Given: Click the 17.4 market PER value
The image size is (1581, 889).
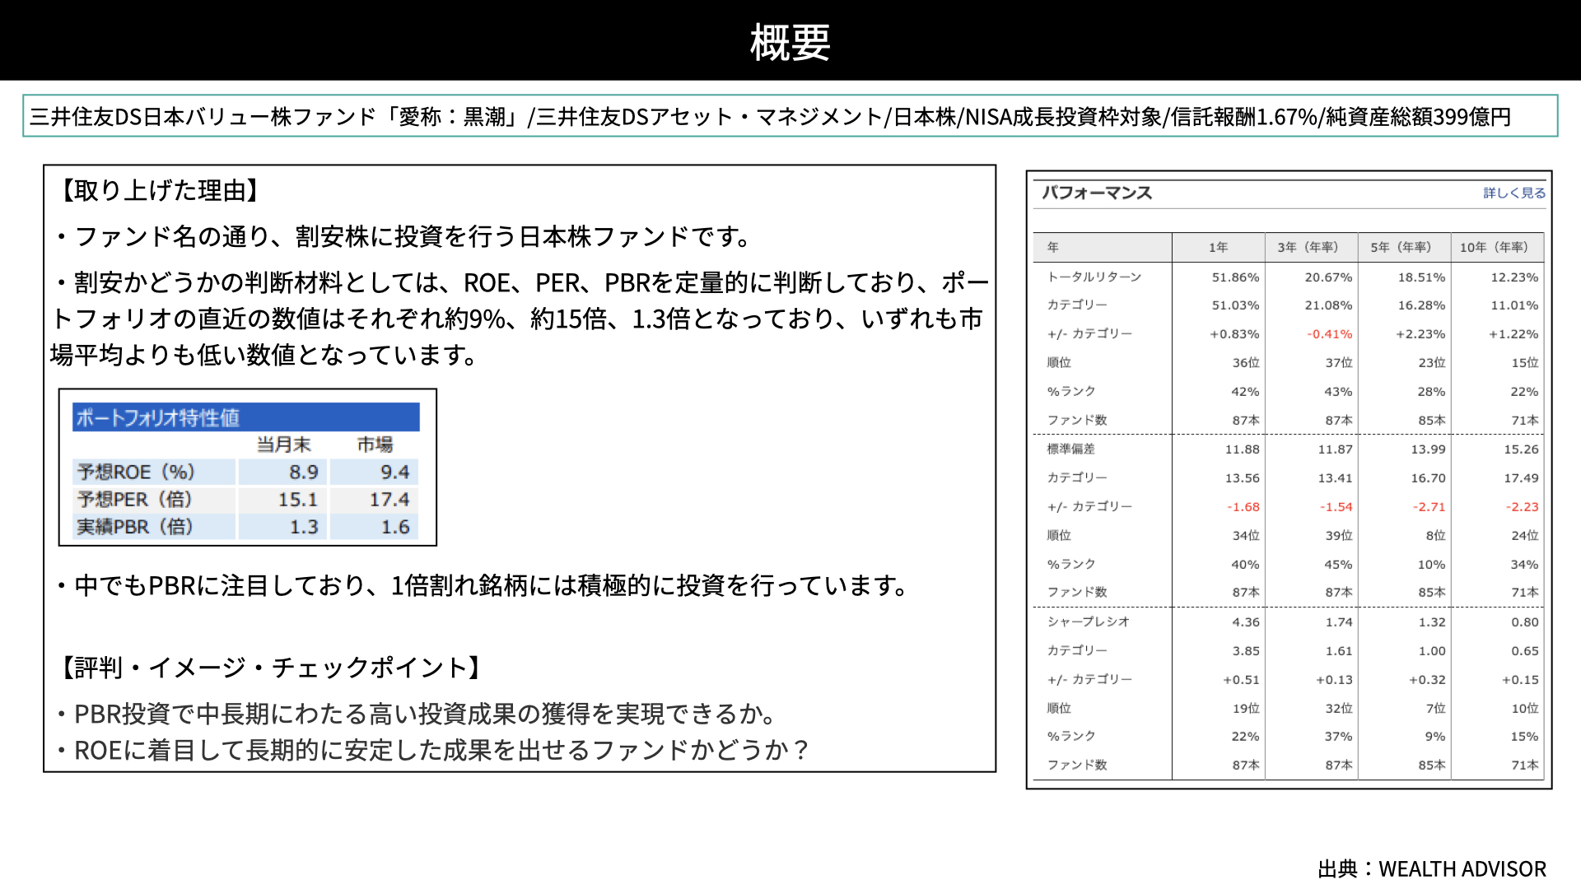Looking at the screenshot, I should click(389, 500).
